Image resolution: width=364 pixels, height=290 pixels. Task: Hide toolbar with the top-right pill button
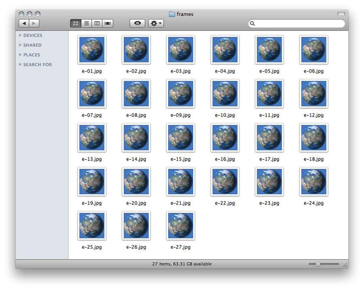tap(341, 14)
